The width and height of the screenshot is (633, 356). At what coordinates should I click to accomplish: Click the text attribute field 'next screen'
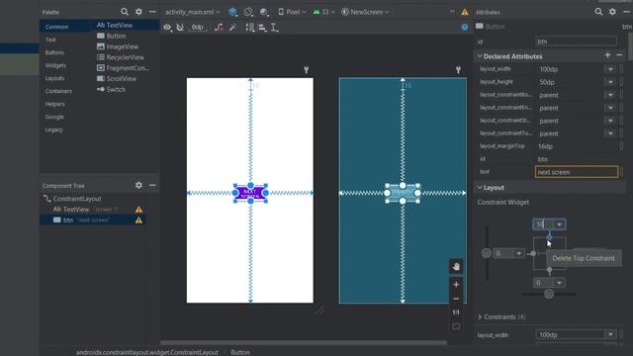coord(577,172)
